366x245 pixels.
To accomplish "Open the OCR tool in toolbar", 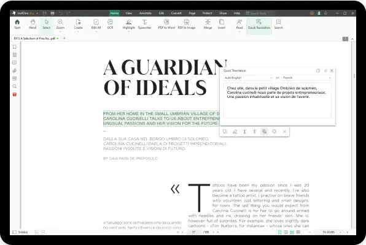I will pos(110,24).
